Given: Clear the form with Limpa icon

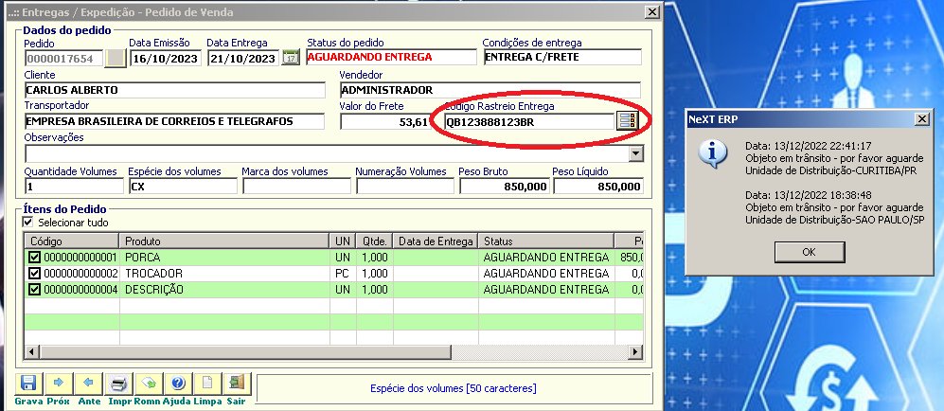Looking at the screenshot, I should 207,384.
